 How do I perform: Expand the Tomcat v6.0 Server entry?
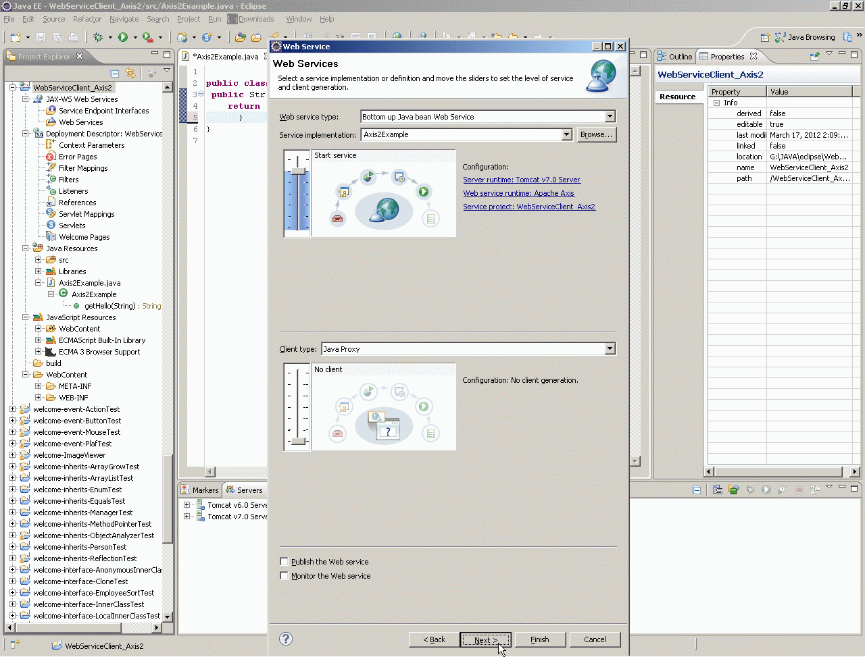pos(187,505)
